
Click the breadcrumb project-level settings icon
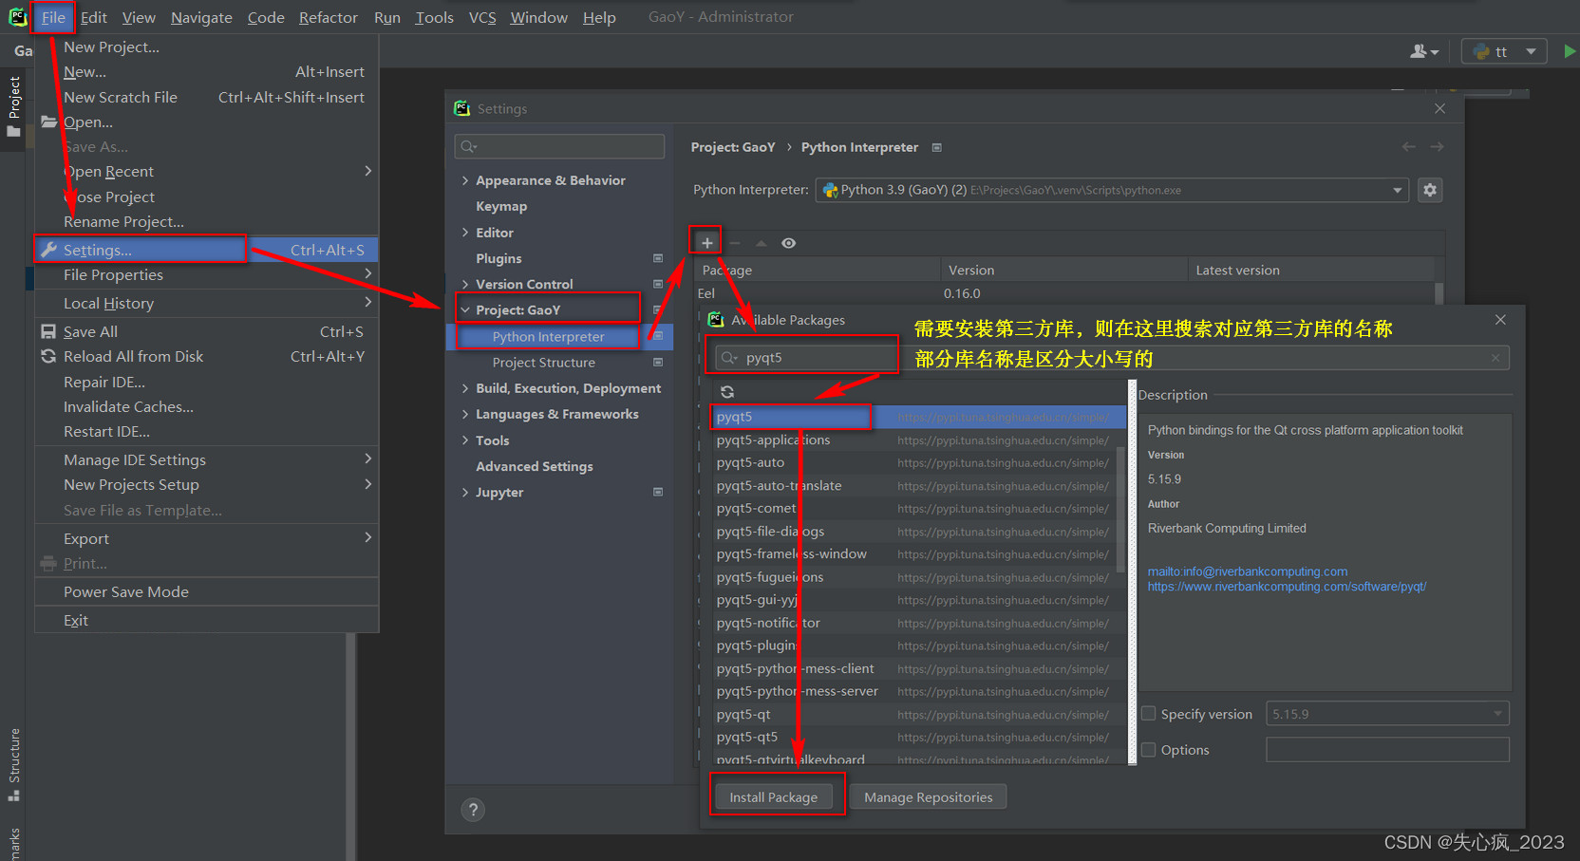click(x=937, y=147)
